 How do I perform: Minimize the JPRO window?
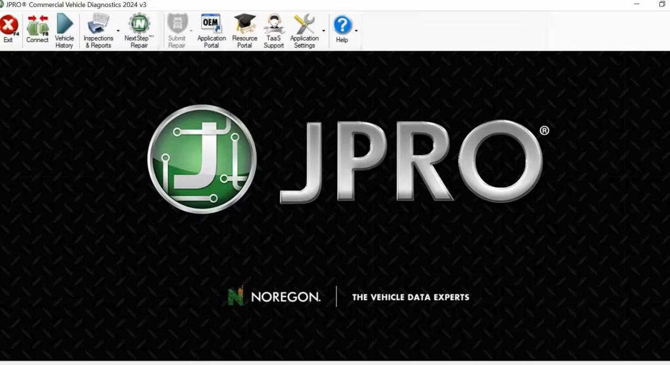[x=637, y=4]
